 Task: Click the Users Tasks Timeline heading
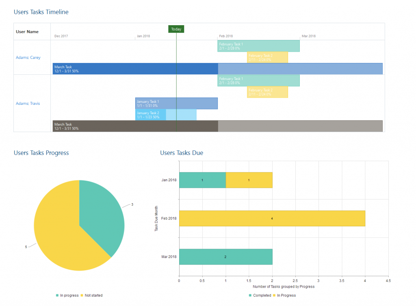41,12
